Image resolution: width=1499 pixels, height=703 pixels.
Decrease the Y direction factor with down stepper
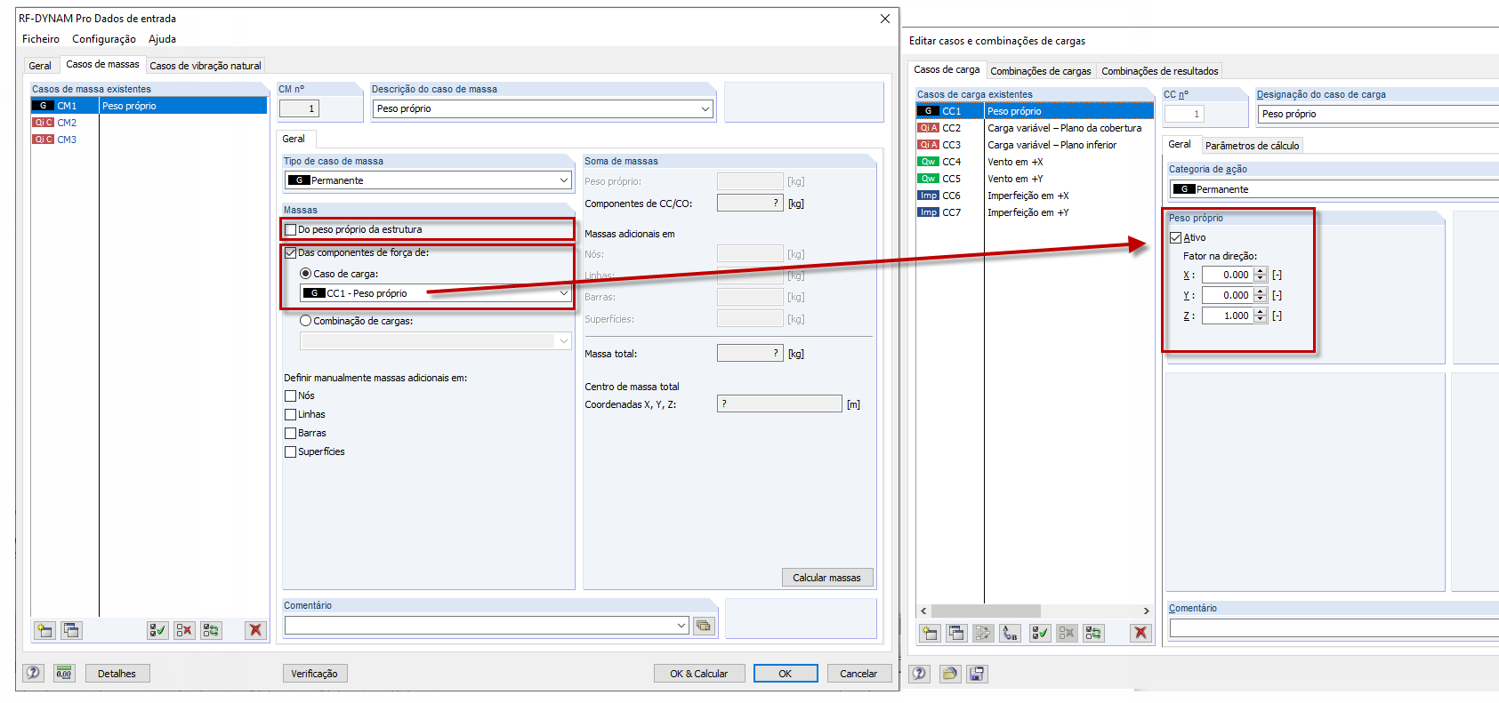(1260, 299)
